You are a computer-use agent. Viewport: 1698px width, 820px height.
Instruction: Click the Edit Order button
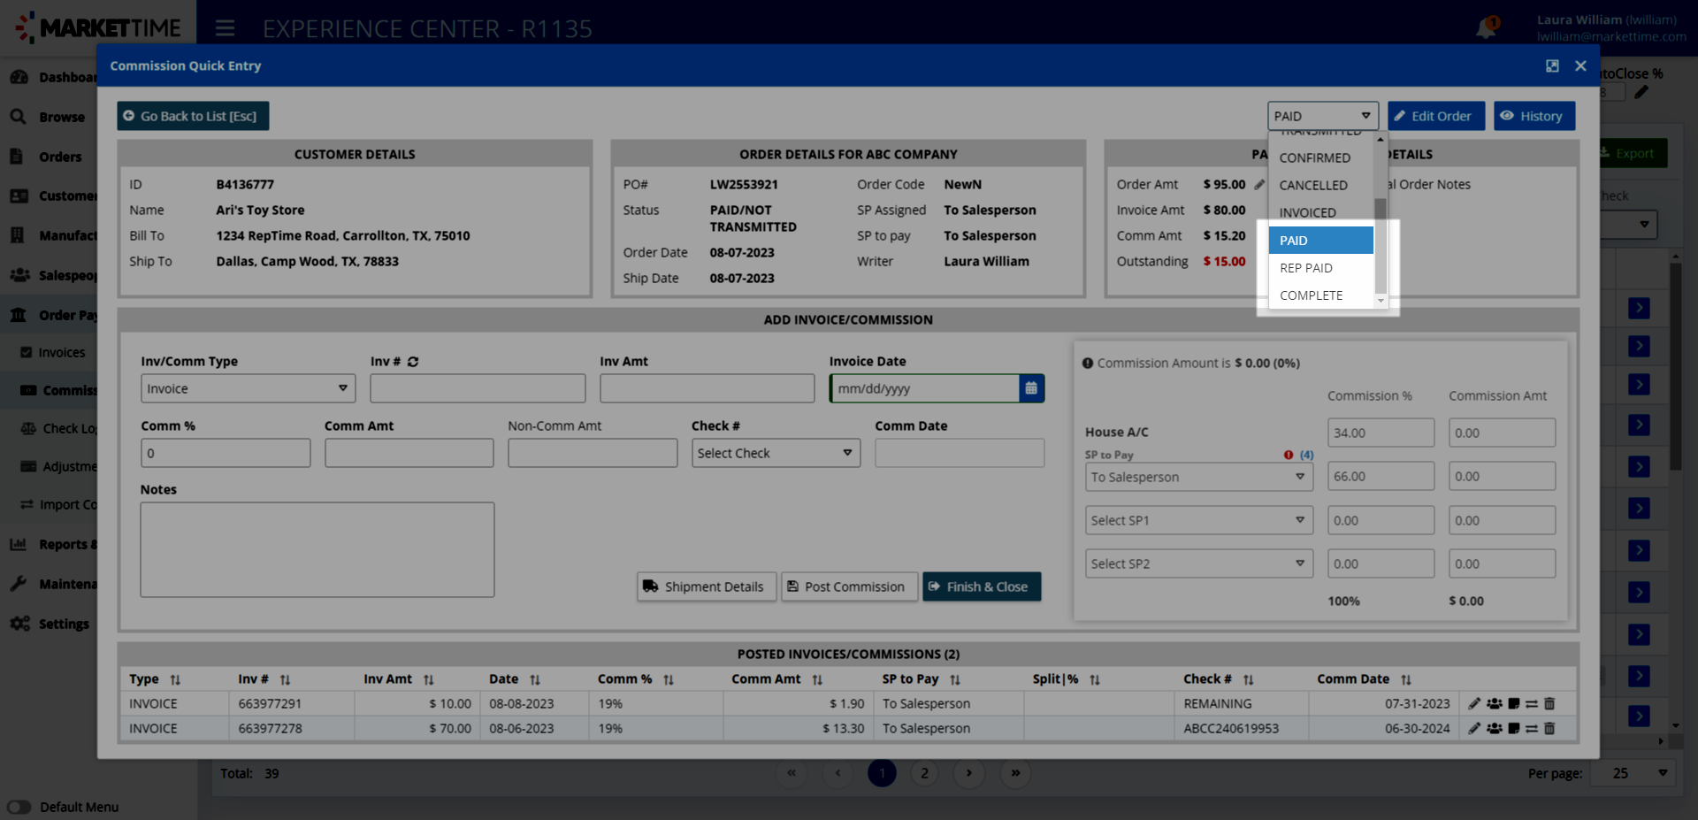coord(1435,116)
